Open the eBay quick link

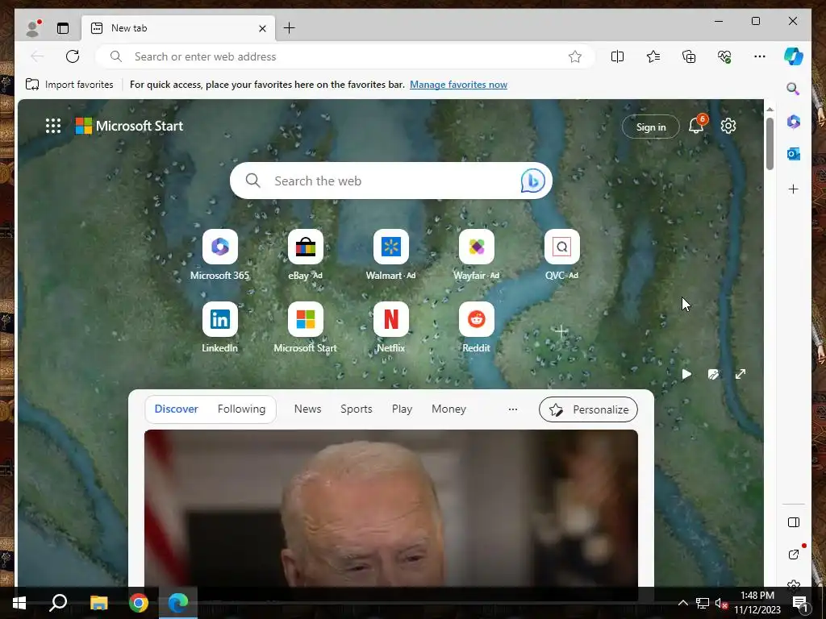click(x=306, y=255)
